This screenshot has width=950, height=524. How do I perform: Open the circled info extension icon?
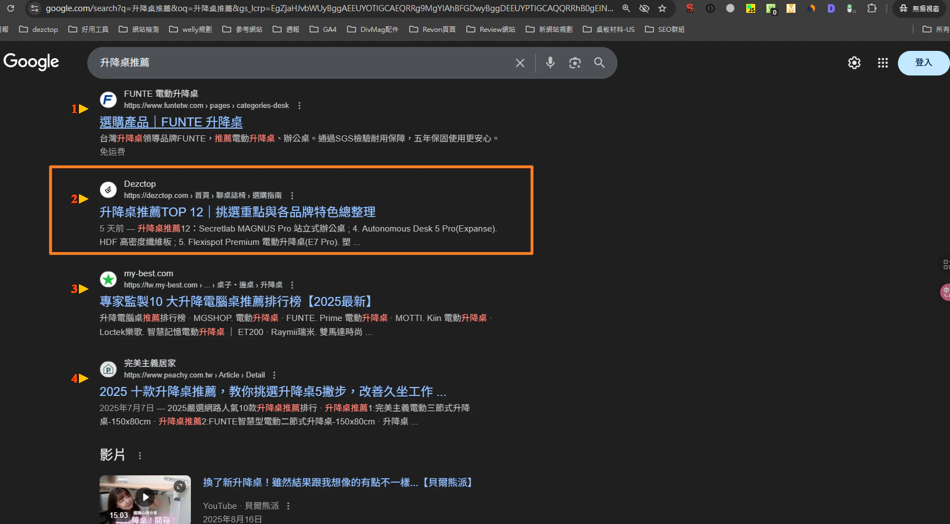click(710, 8)
